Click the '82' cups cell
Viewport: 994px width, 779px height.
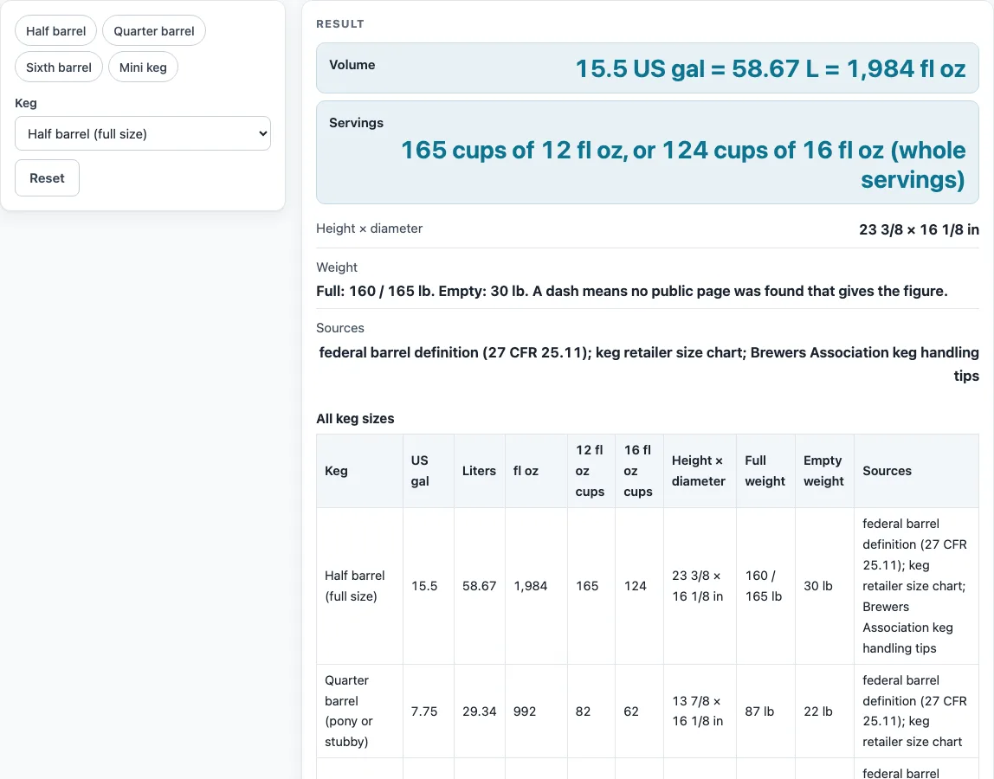[x=591, y=711]
